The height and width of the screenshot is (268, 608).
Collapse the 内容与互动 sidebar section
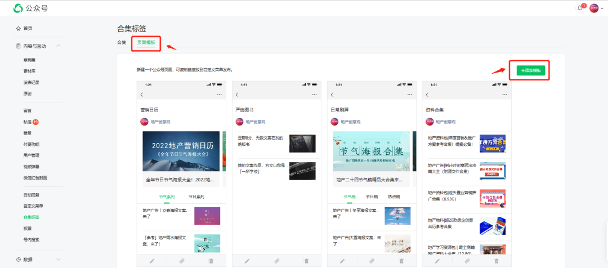coord(59,46)
